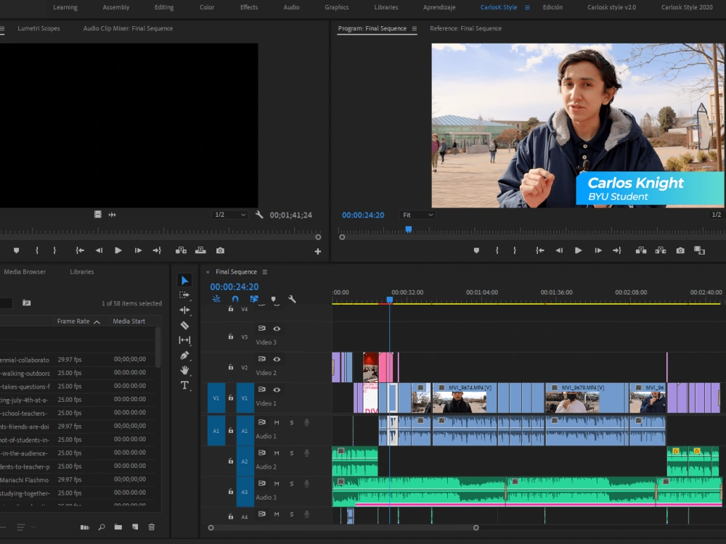The image size is (726, 544).
Task: Click timeline timecode 00:00:24:20 field
Action: click(x=234, y=287)
